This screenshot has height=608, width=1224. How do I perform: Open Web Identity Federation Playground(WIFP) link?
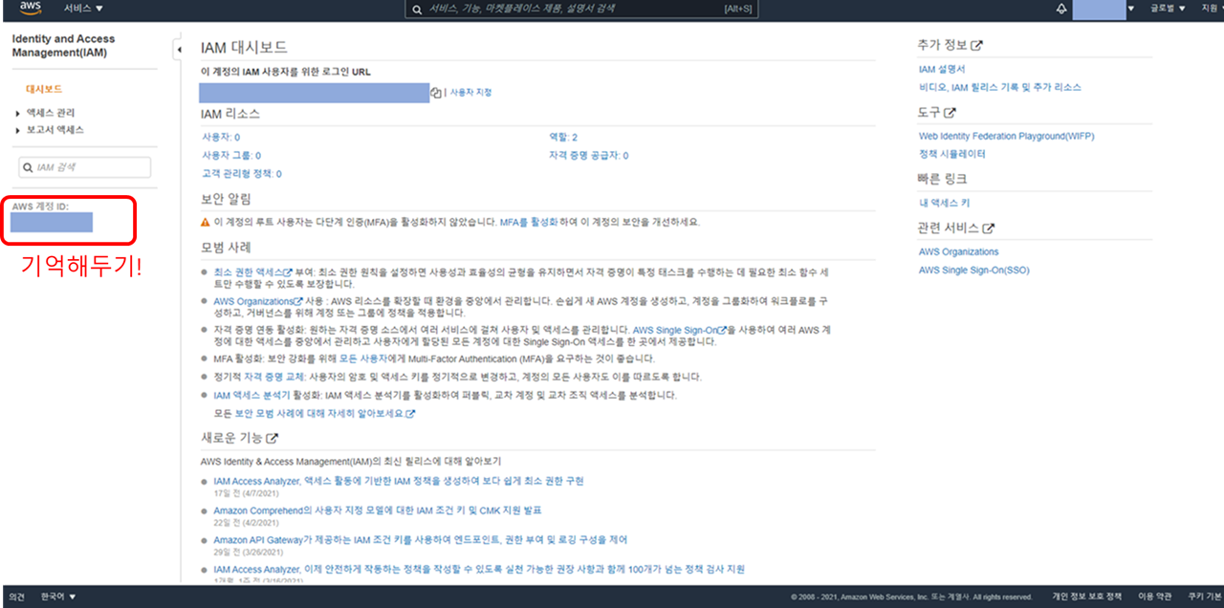(1007, 137)
